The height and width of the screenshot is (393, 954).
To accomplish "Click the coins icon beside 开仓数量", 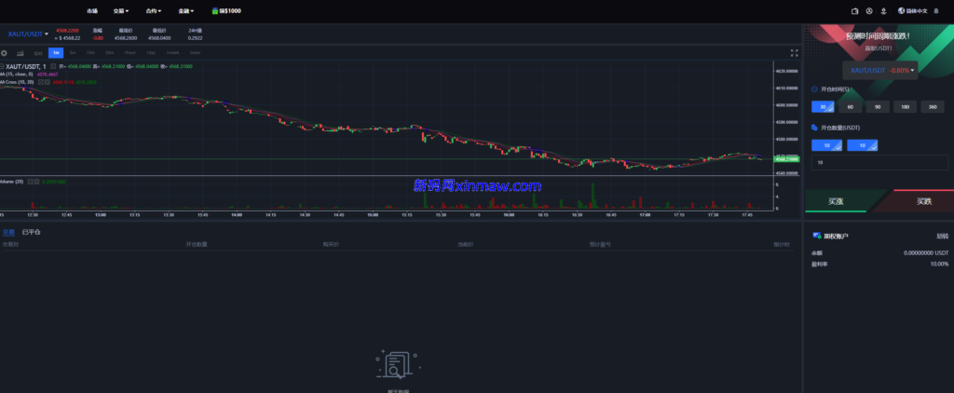I will [814, 128].
